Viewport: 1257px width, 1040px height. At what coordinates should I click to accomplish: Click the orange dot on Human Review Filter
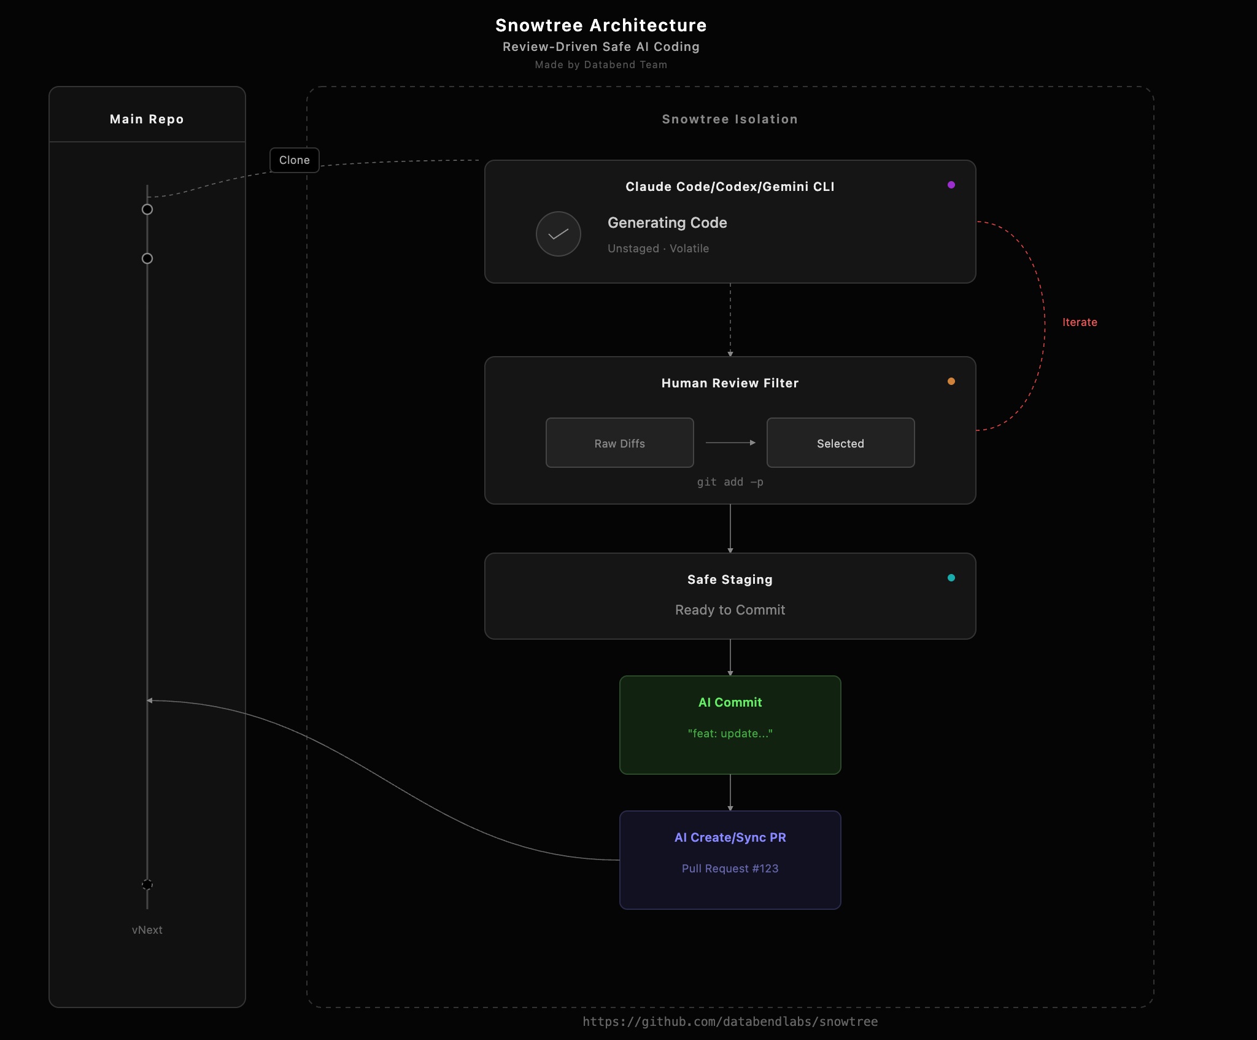(x=952, y=381)
